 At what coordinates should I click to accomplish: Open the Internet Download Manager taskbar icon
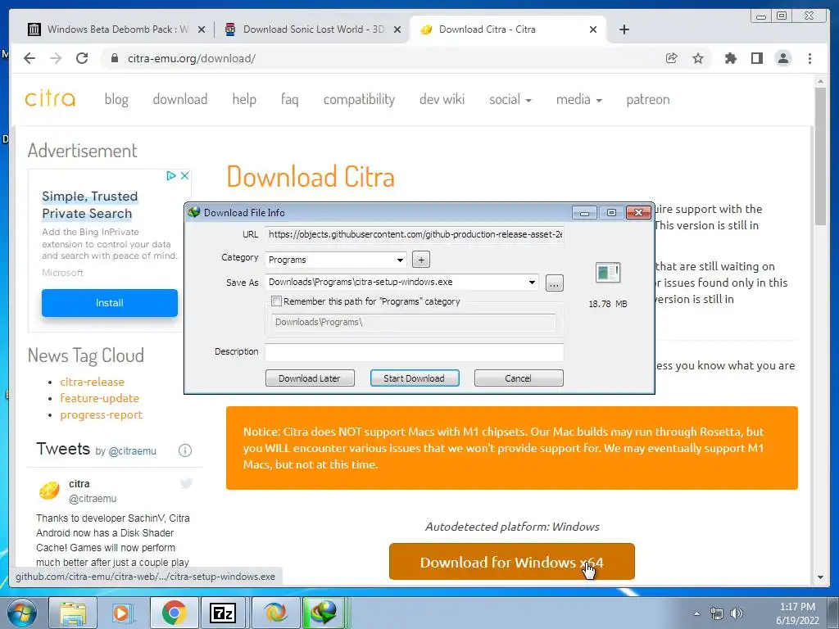[x=324, y=613]
